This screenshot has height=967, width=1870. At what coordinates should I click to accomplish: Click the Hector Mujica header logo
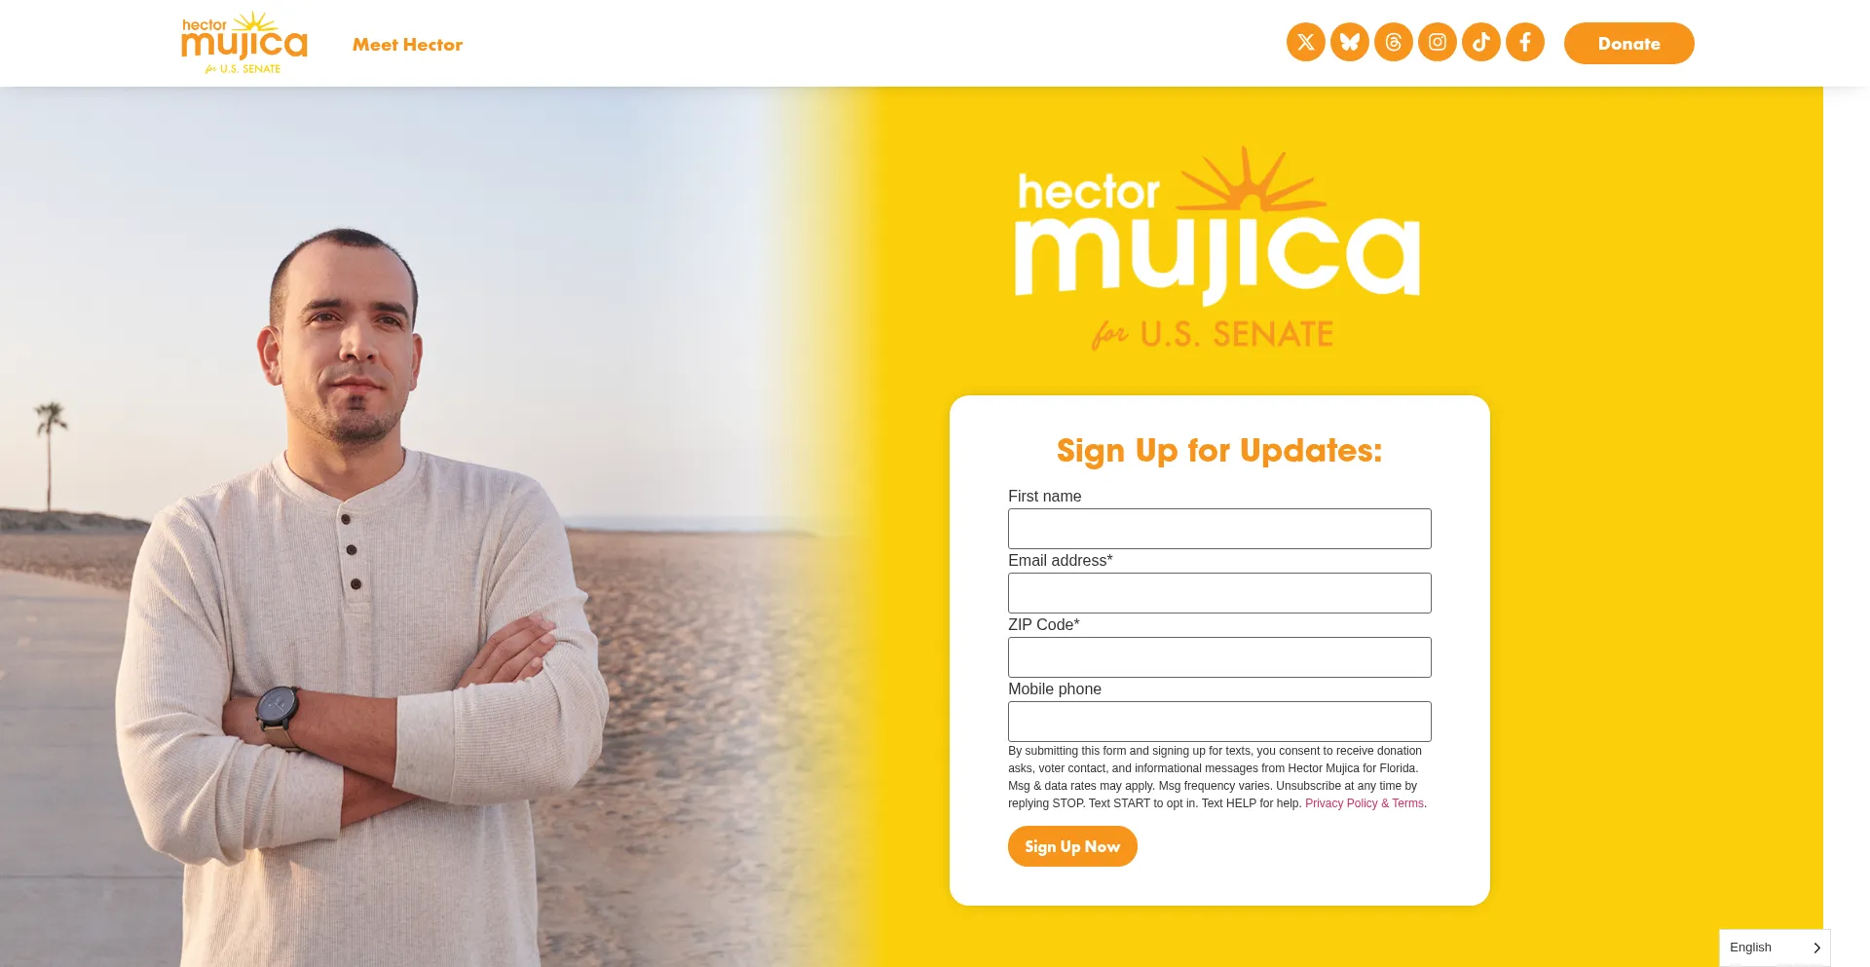click(244, 43)
